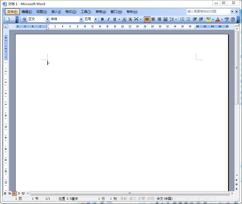Image resolution: width=242 pixels, height=204 pixels.
Task: Open the 帮助(H) menu
Action: [x=132, y=12]
